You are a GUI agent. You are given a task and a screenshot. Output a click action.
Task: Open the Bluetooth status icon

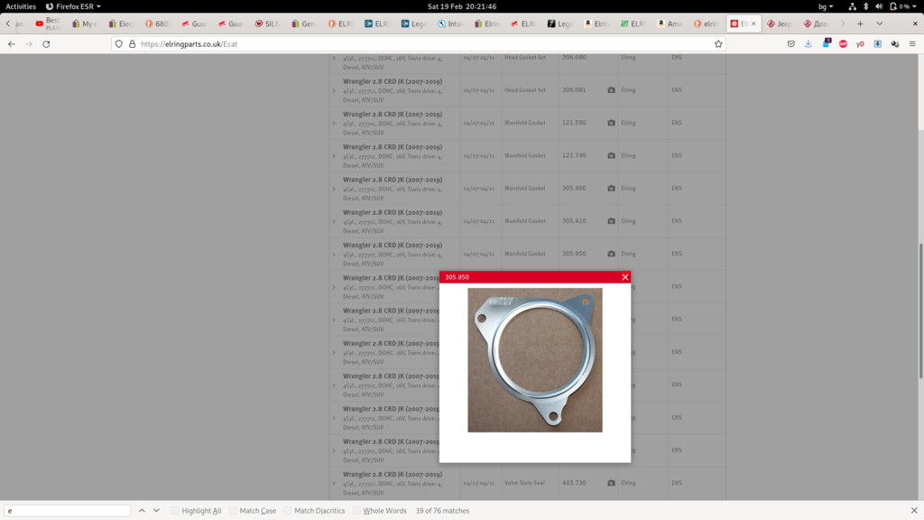(865, 6)
